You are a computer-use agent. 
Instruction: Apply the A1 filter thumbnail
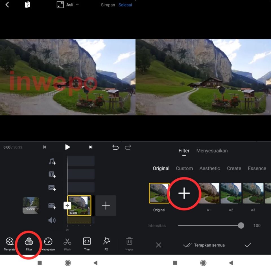tap(209, 193)
